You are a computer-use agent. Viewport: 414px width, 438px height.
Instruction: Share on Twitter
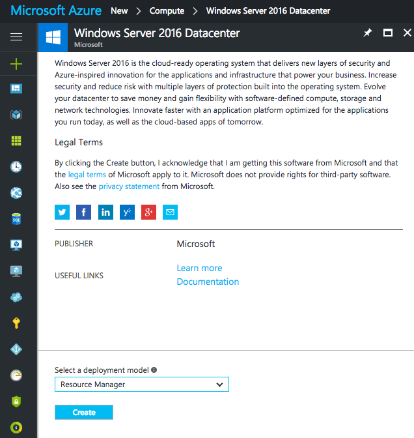[62, 212]
